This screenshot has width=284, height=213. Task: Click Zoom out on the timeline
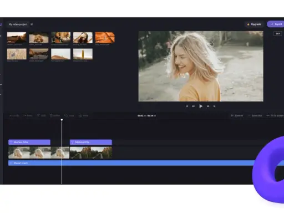click(x=255, y=115)
